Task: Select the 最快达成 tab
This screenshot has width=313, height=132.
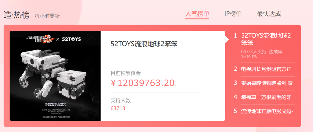Action: coord(269,14)
